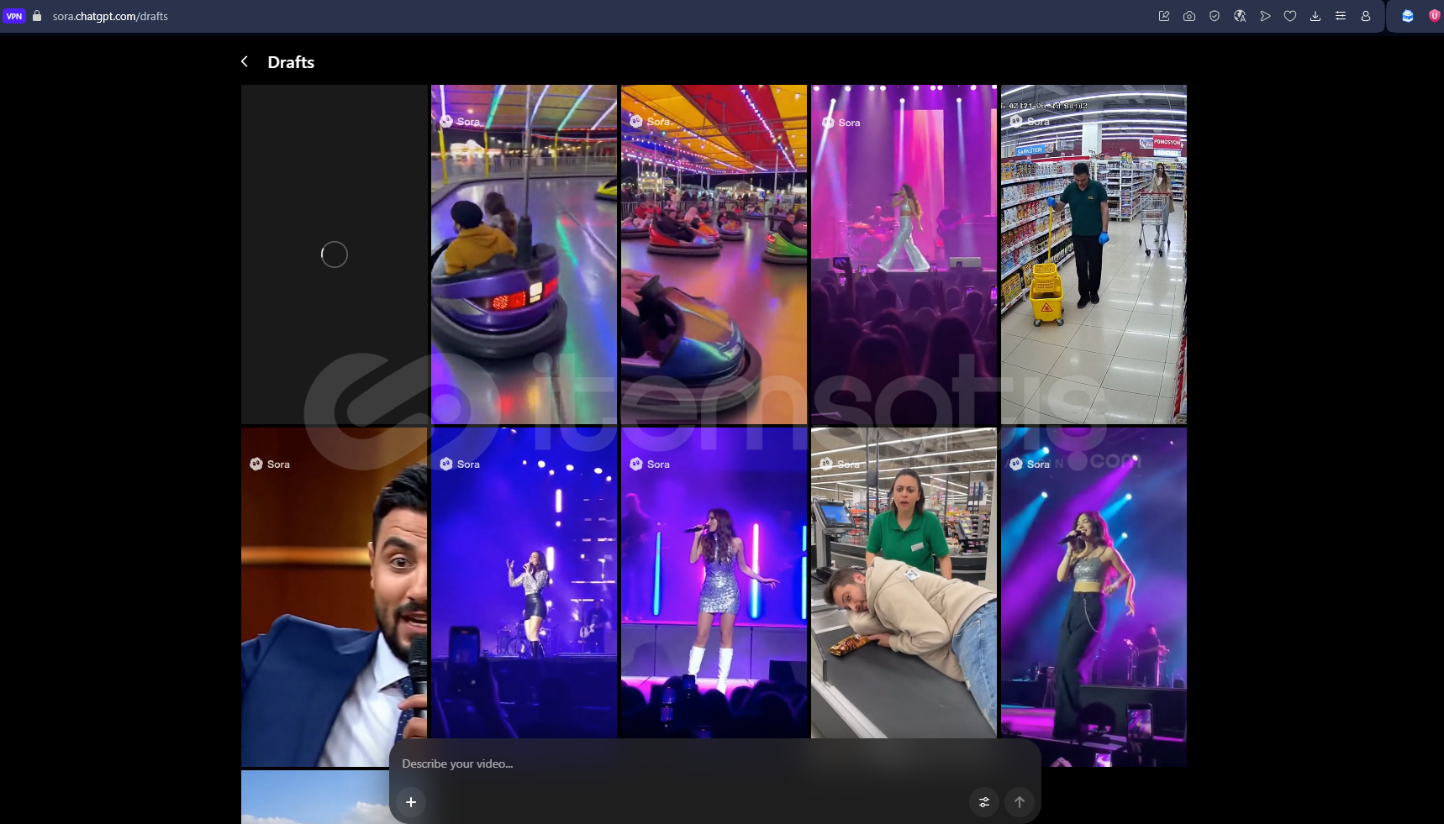Click the sora.chatgpt.com address bar URL

pos(110,16)
